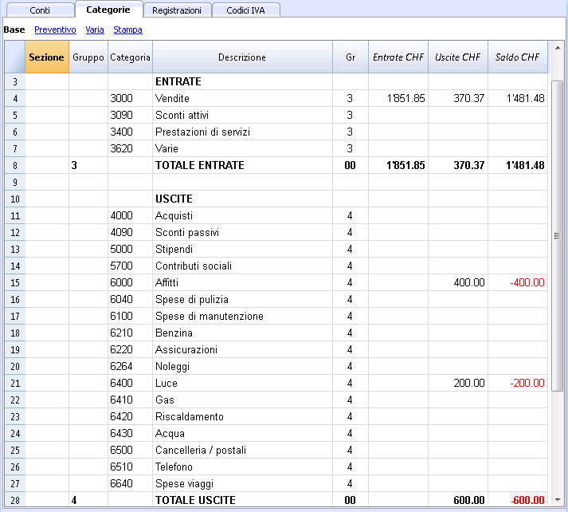Open the Stampa view link
This screenshot has height=512, width=568.
coord(127,30)
